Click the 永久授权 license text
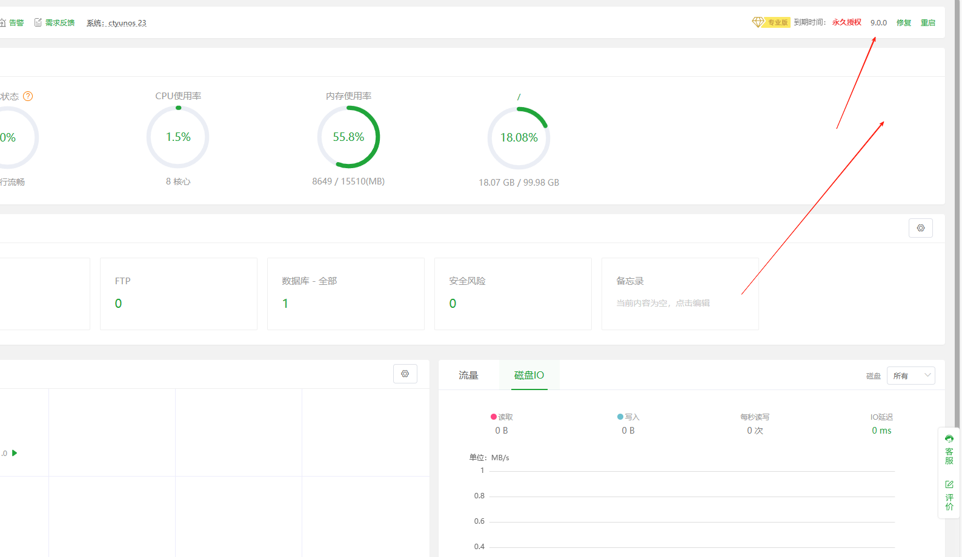The image size is (962, 557). [x=846, y=22]
